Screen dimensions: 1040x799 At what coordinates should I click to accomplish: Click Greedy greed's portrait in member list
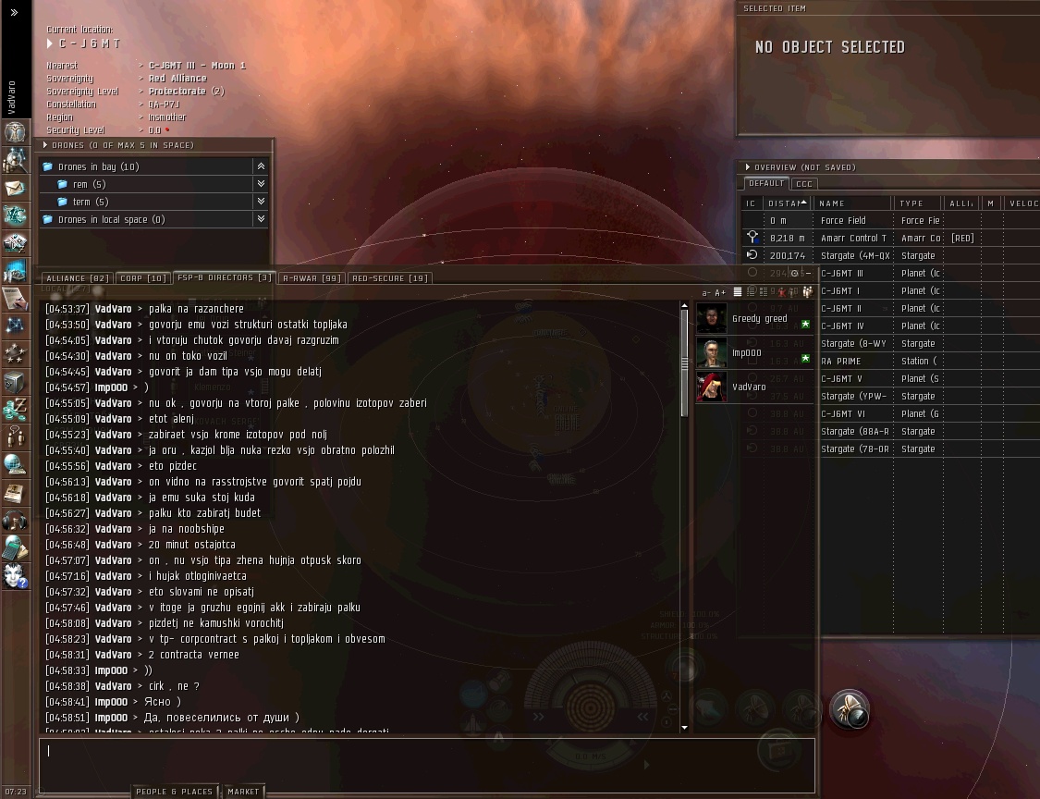(711, 318)
